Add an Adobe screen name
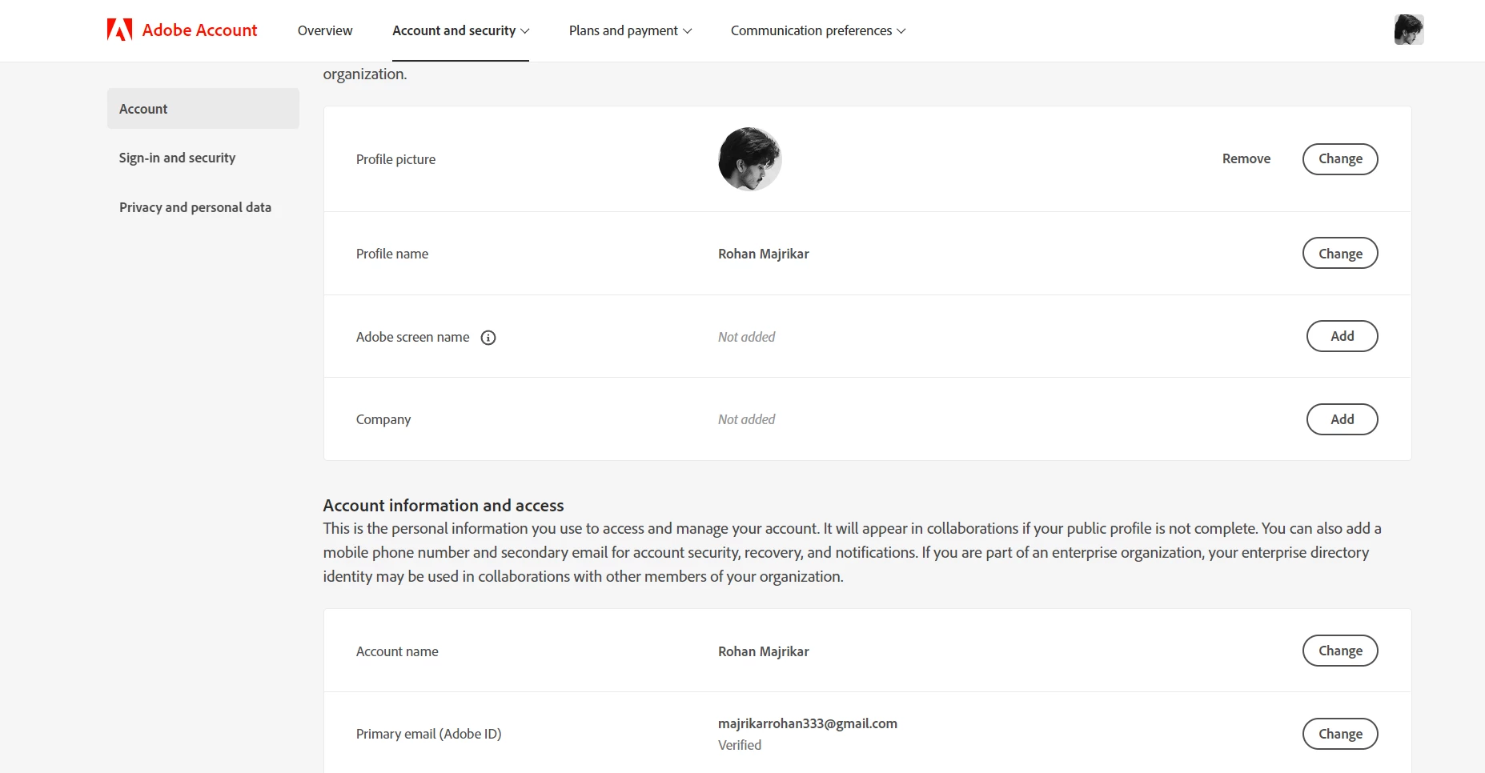The image size is (1485, 773). pyautogui.click(x=1342, y=336)
